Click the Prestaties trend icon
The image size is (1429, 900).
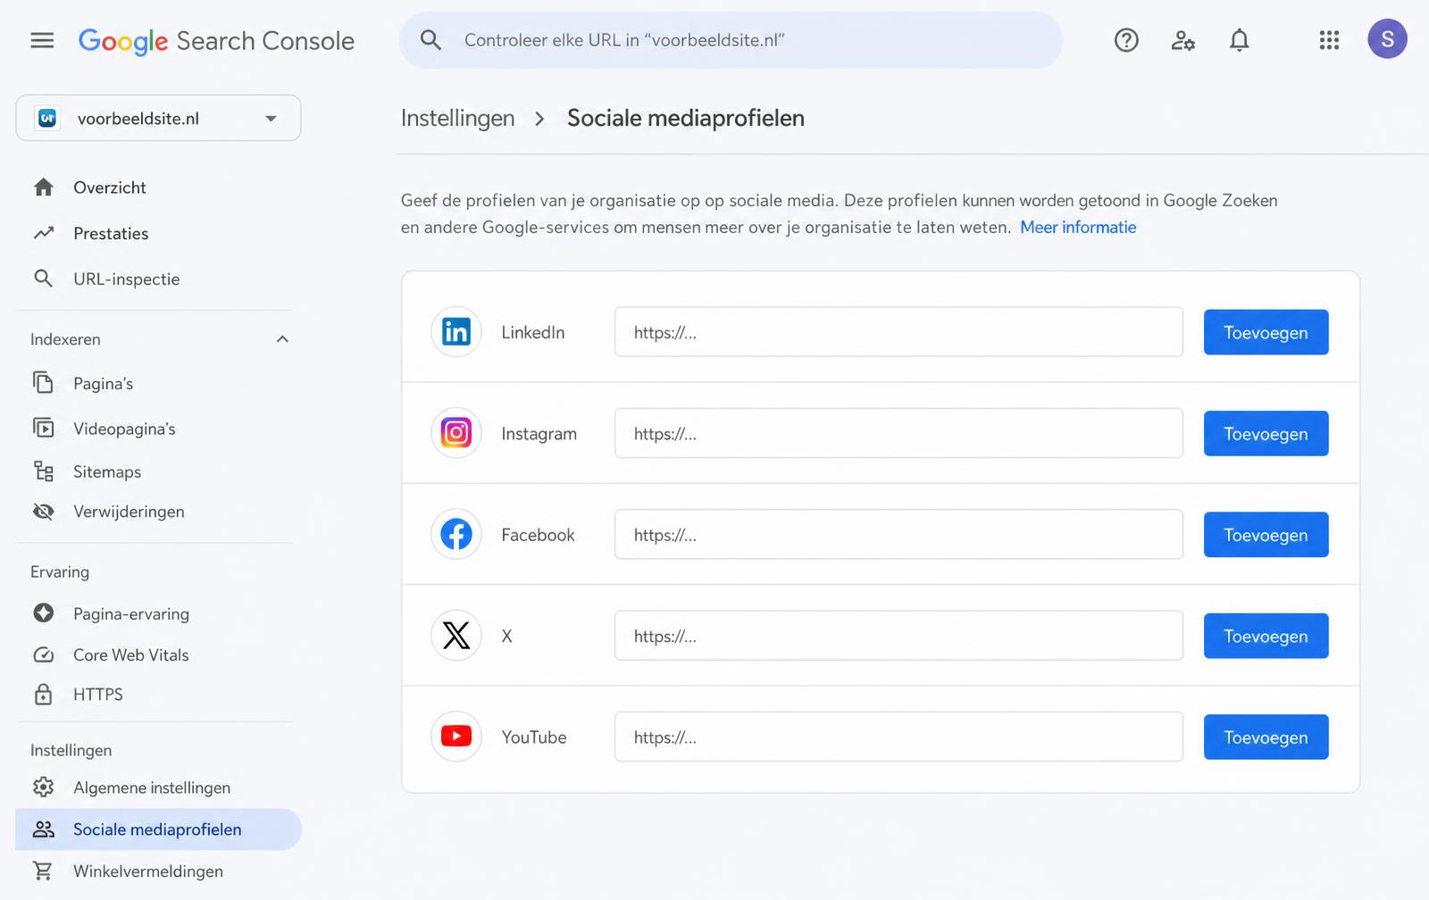pyautogui.click(x=44, y=233)
